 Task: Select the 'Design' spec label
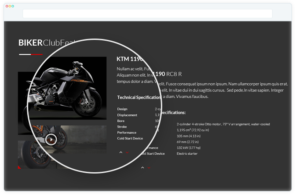click(x=122, y=109)
